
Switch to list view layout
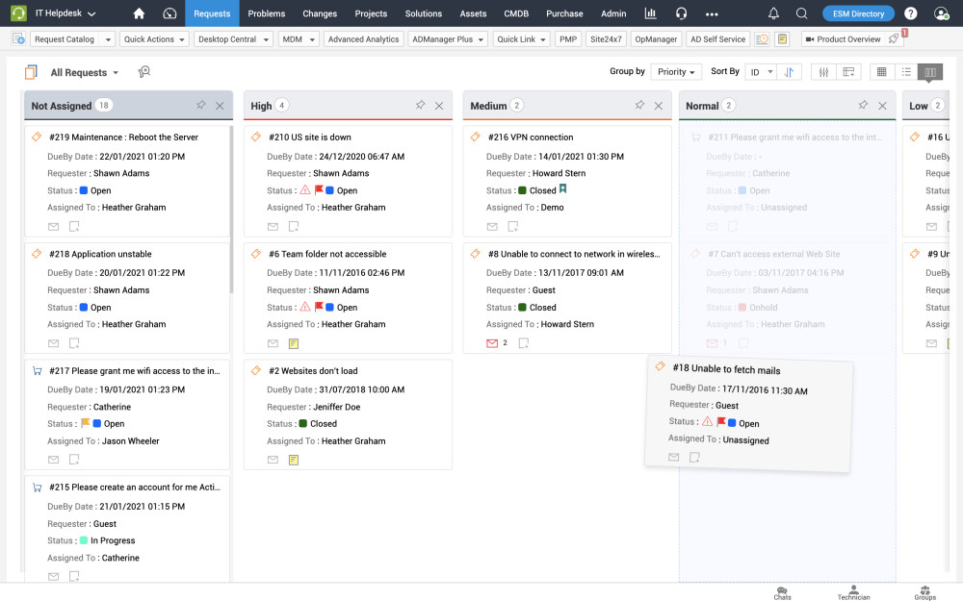[906, 72]
